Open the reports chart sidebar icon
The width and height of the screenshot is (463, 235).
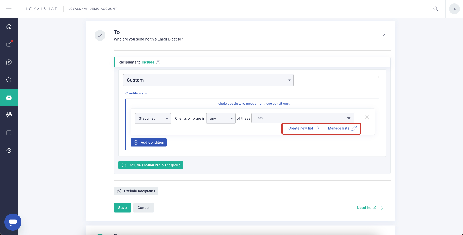(x=9, y=133)
